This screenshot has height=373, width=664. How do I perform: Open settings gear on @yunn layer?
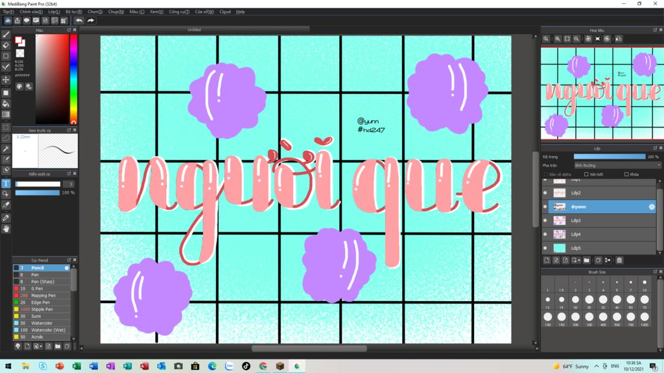pos(651,207)
